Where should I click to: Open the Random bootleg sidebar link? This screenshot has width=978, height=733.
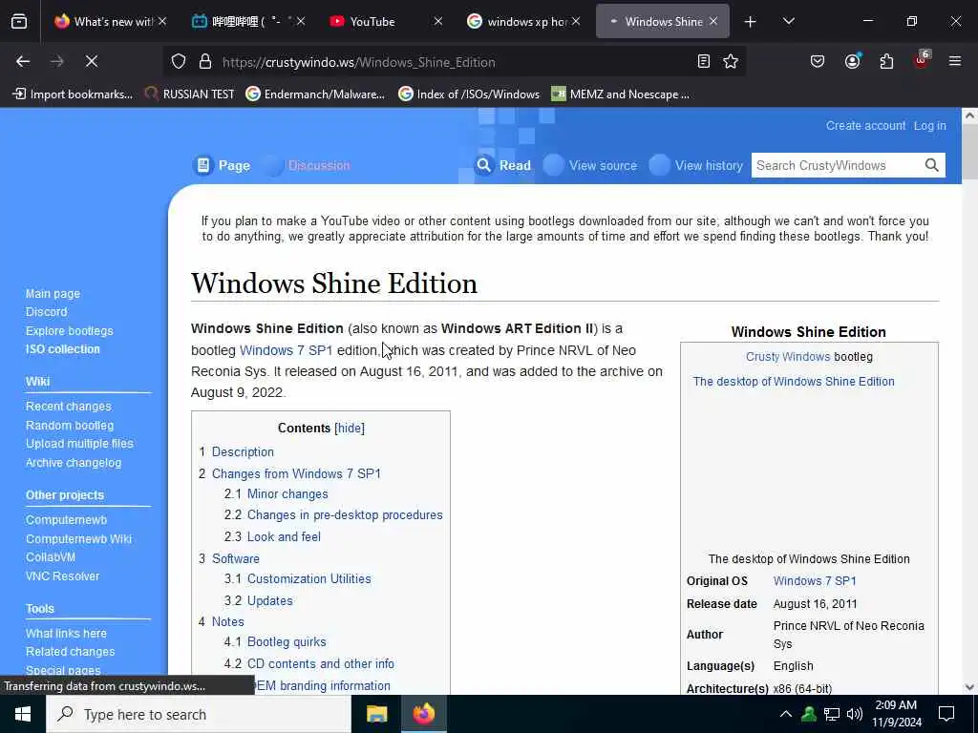click(x=69, y=425)
